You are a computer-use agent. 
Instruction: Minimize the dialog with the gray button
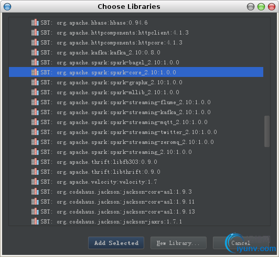click(251, 7)
